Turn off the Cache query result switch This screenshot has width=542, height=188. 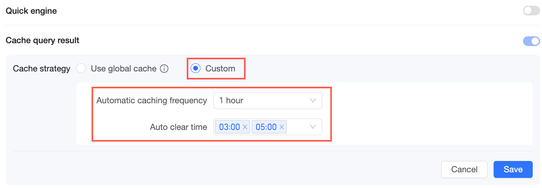[531, 41]
